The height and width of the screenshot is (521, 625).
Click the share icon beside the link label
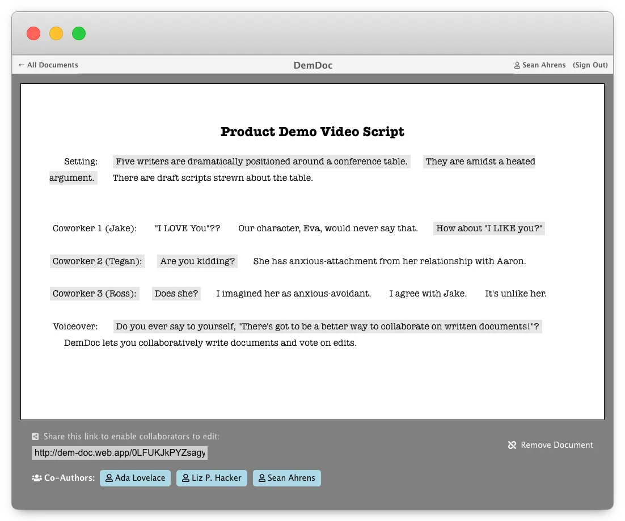point(35,437)
